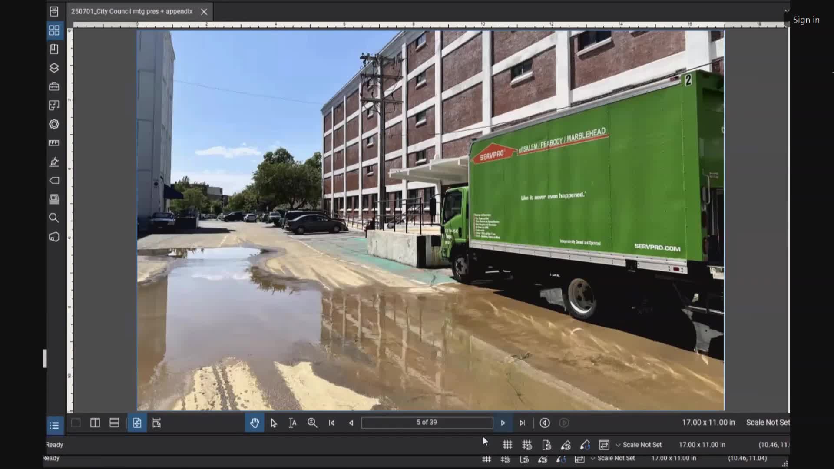The height and width of the screenshot is (469, 834).
Task: Open the Properties gear panel
Action: [x=54, y=124]
